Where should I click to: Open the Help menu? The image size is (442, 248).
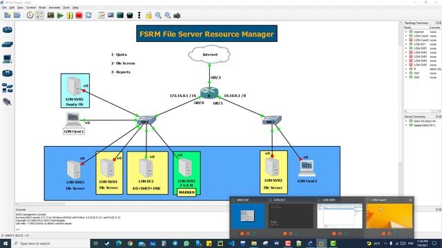(x=75, y=8)
